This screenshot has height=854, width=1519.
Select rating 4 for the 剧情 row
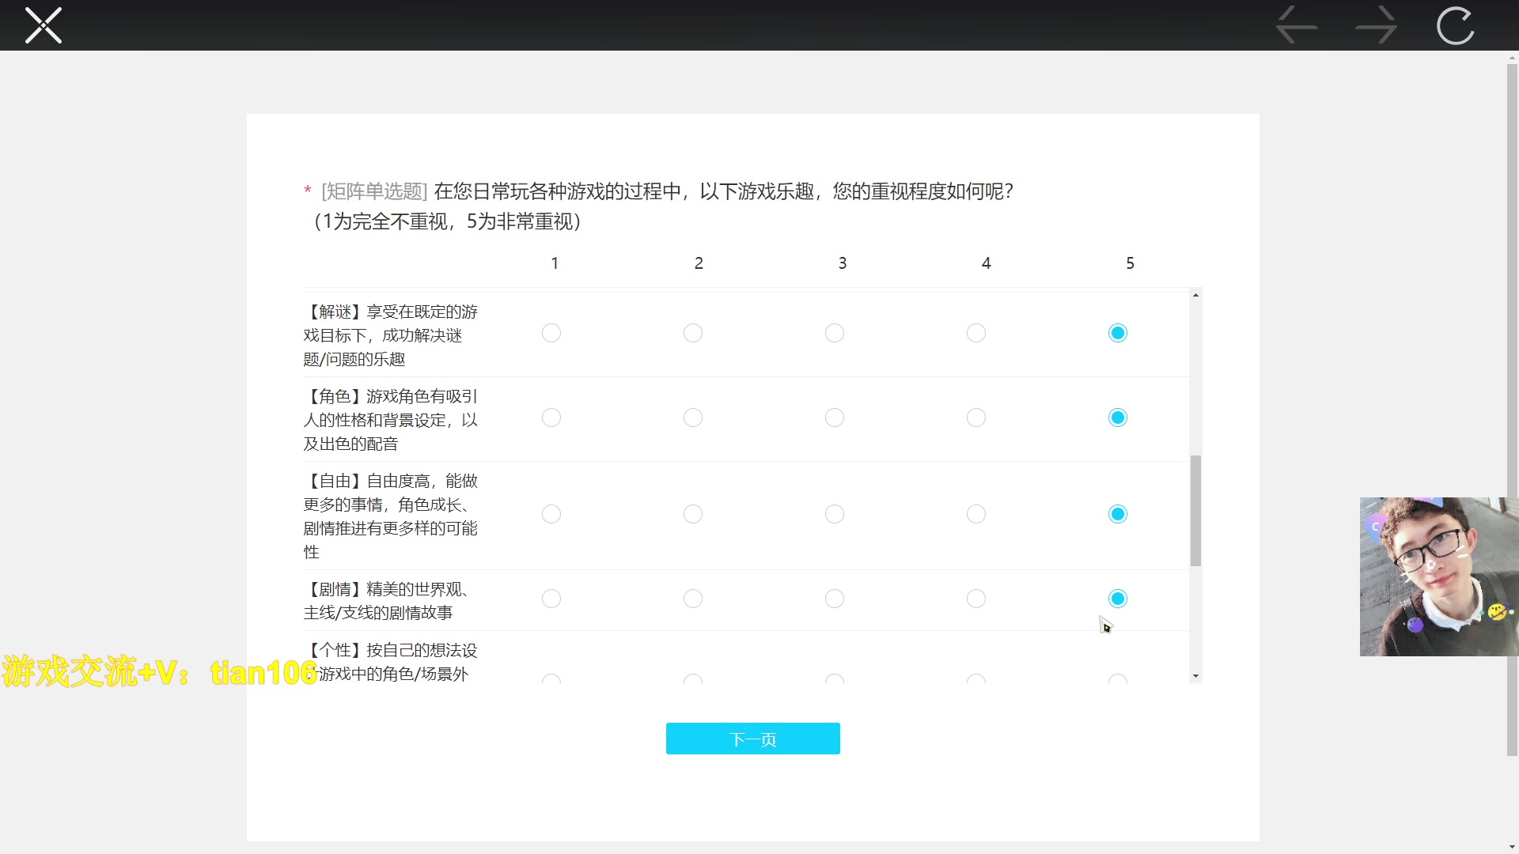coord(976,599)
